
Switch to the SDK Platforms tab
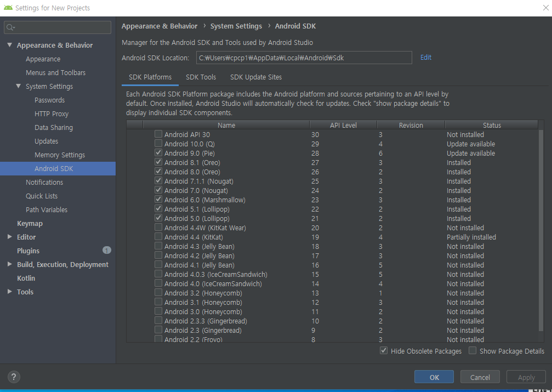click(150, 77)
